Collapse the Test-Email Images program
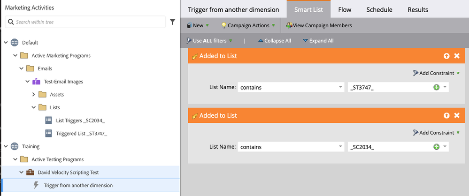 [28, 81]
